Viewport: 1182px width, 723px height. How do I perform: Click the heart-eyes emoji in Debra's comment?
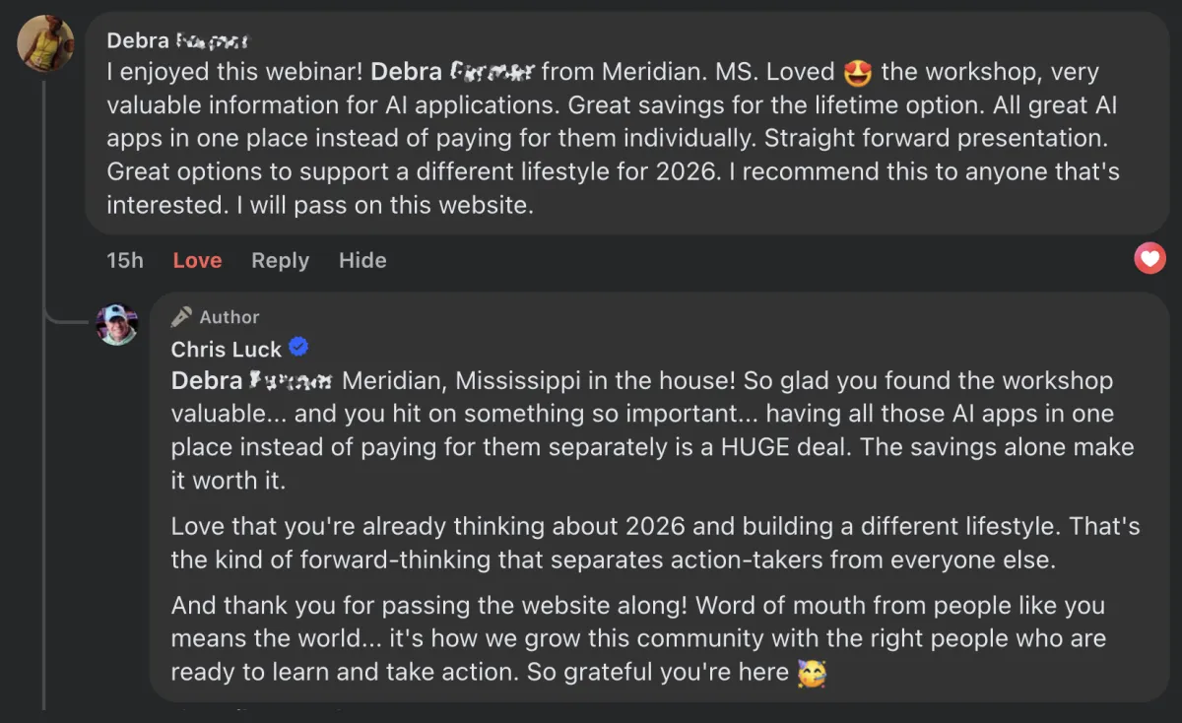coord(858,72)
